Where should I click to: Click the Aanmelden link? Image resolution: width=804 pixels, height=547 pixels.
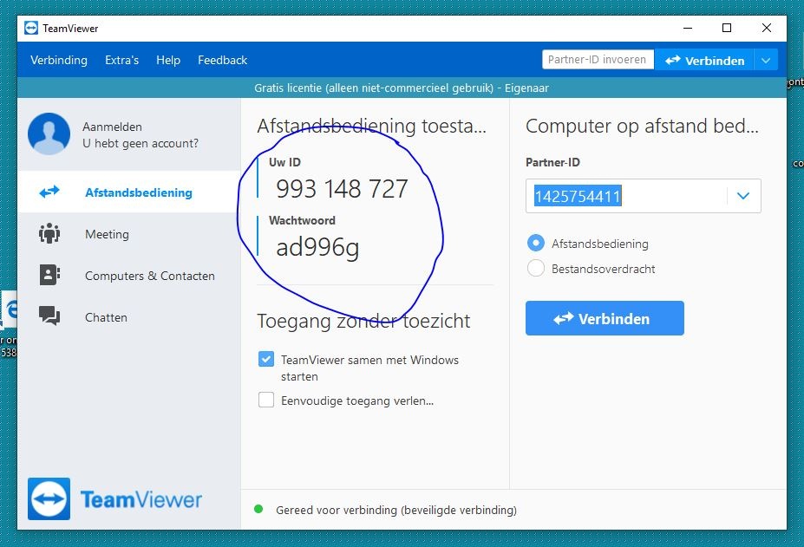[112, 127]
